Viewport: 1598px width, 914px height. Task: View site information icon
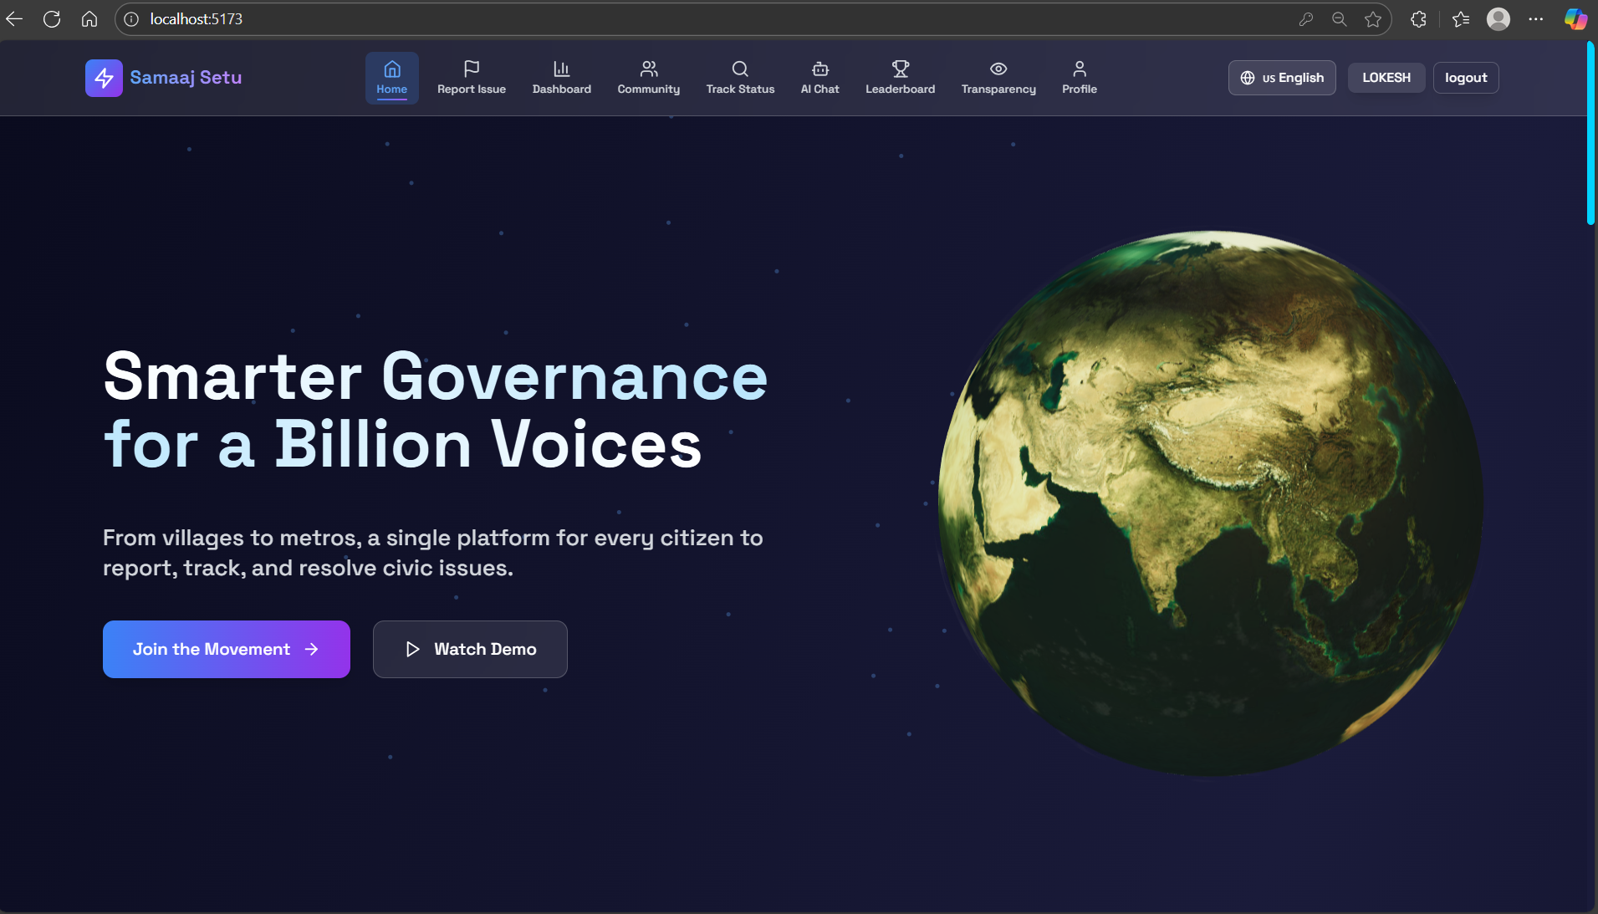point(131,19)
